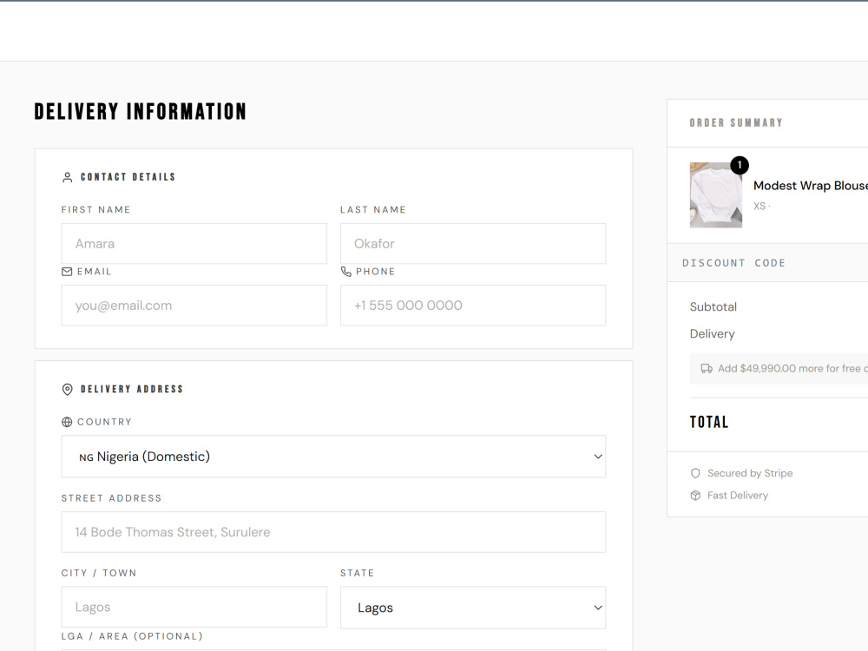Viewport: 868px width, 651px height.
Task: Click the Delivery label in order summary
Action: (712, 334)
